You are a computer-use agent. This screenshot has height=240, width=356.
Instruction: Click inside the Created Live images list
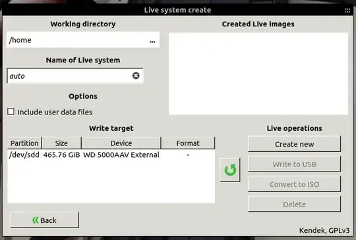(x=258, y=74)
